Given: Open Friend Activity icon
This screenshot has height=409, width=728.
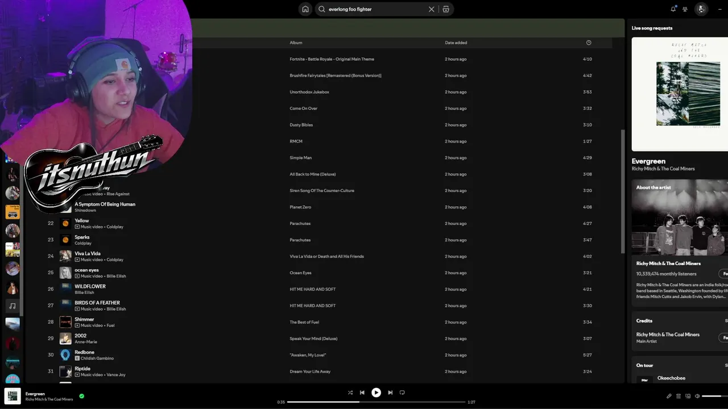Looking at the screenshot, I should pyautogui.click(x=685, y=9).
